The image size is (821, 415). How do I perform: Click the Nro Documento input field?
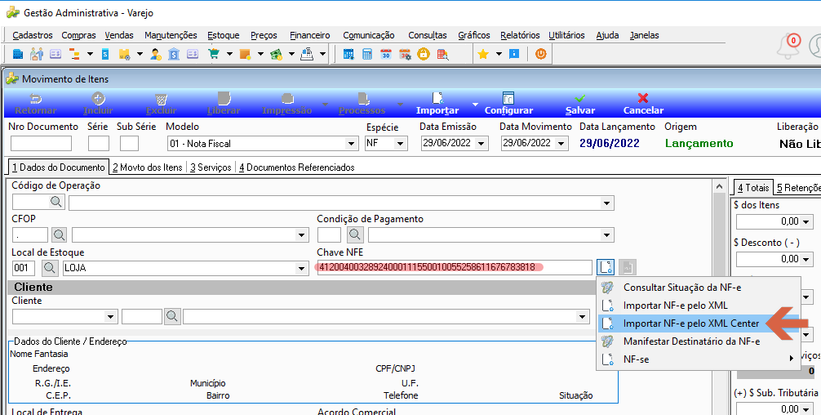click(x=41, y=144)
